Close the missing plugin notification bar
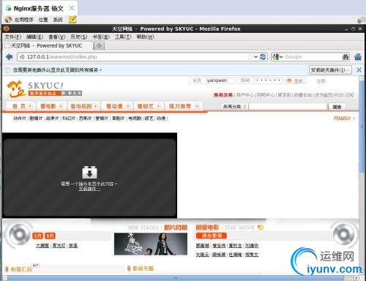The image size is (366, 281). click(359, 70)
